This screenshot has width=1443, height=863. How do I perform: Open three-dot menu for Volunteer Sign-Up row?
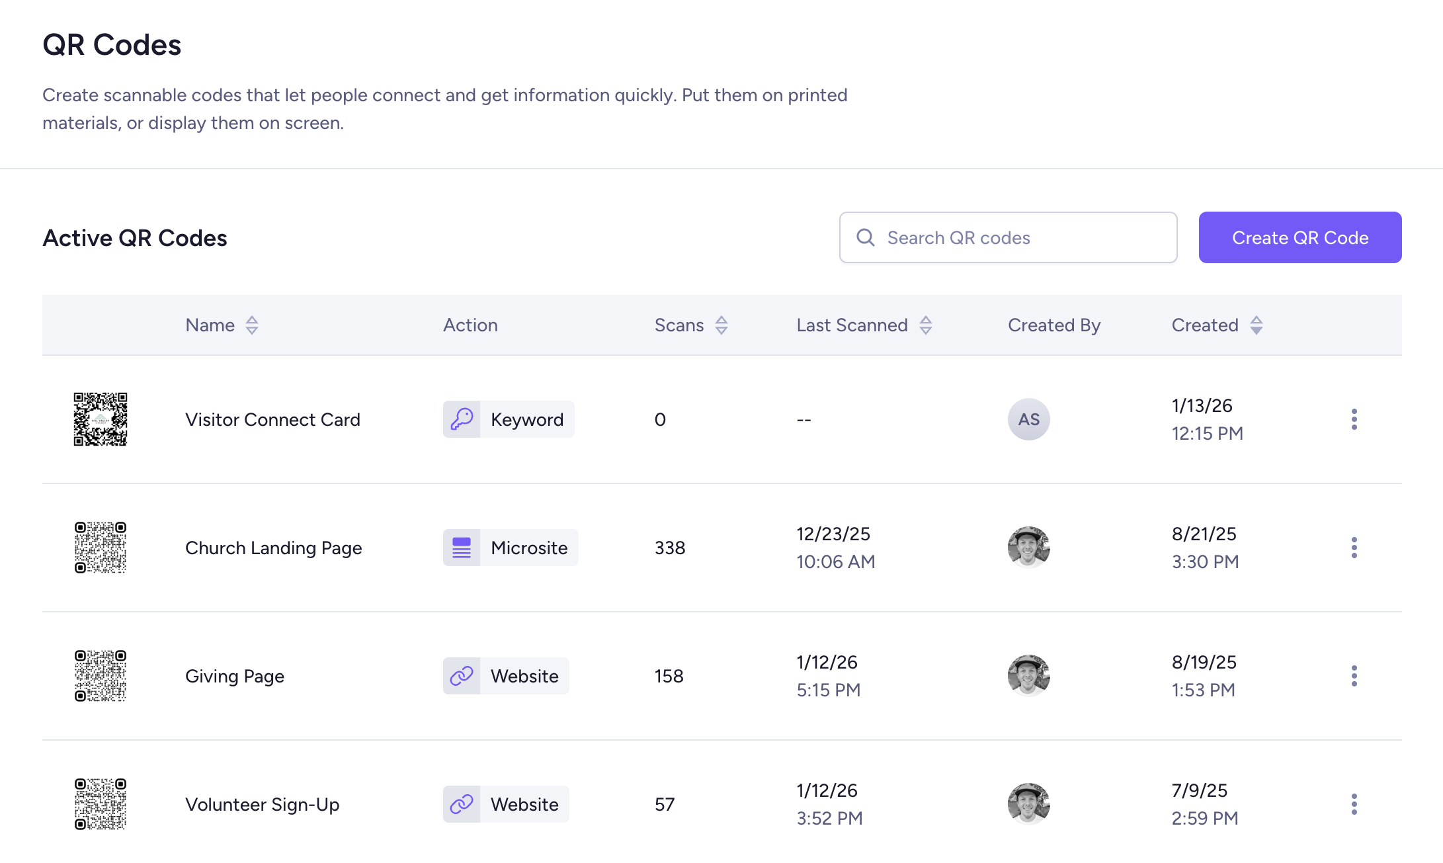click(1354, 804)
